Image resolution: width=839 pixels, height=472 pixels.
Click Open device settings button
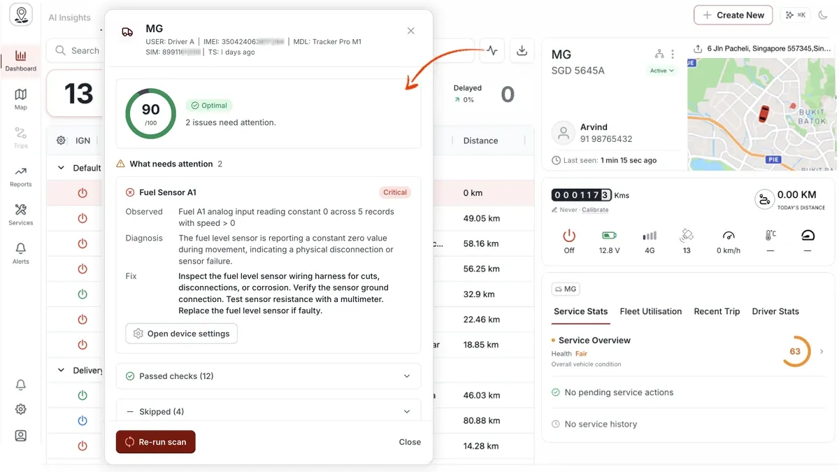click(x=182, y=334)
